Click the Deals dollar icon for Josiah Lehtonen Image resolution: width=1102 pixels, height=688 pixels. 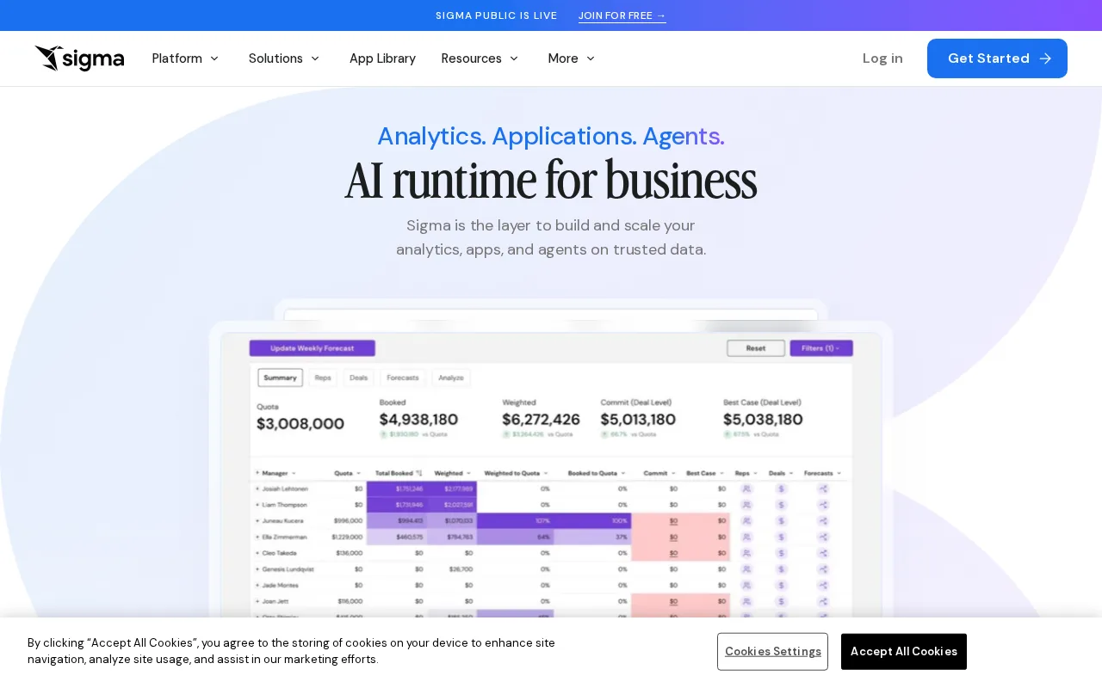[781, 488]
